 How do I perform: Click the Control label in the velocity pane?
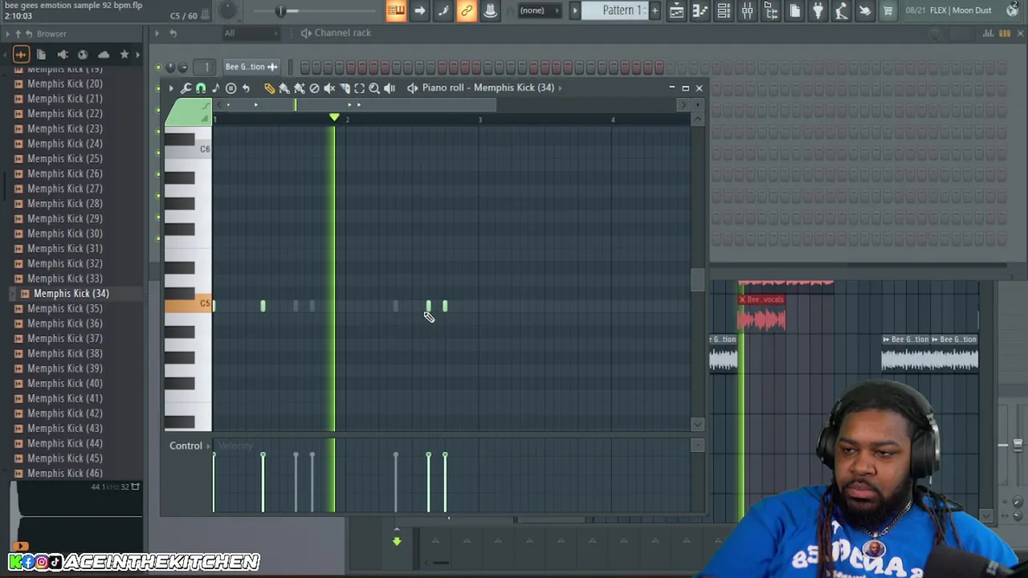click(x=186, y=446)
